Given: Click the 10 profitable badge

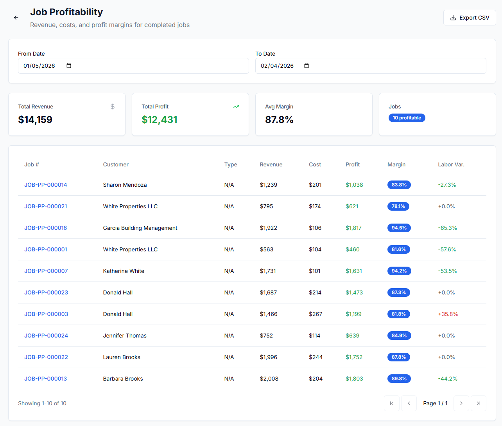Looking at the screenshot, I should (x=407, y=118).
